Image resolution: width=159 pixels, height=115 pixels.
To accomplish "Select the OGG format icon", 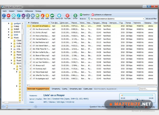I will pos(18,16).
